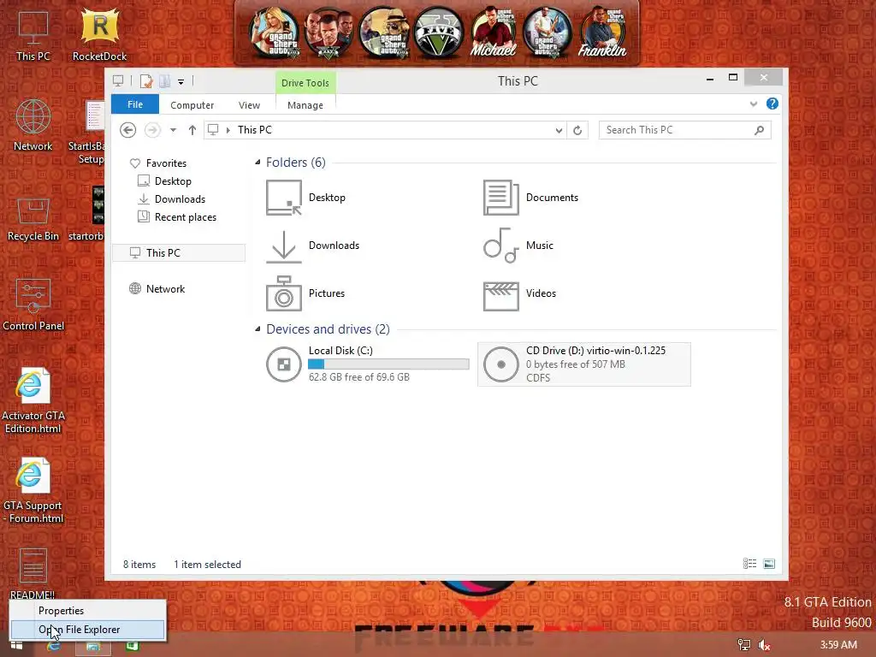Image resolution: width=876 pixels, height=657 pixels.
Task: Open the Desktop folder icon in Folders
Action: (x=284, y=198)
